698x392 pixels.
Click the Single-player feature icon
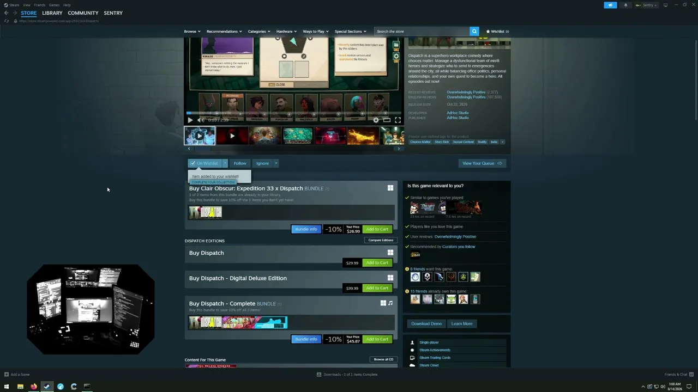tap(412, 342)
